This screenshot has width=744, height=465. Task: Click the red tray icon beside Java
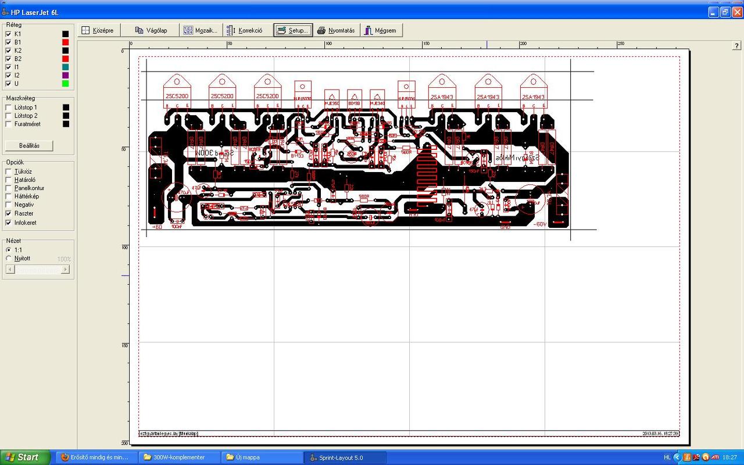[x=696, y=457]
